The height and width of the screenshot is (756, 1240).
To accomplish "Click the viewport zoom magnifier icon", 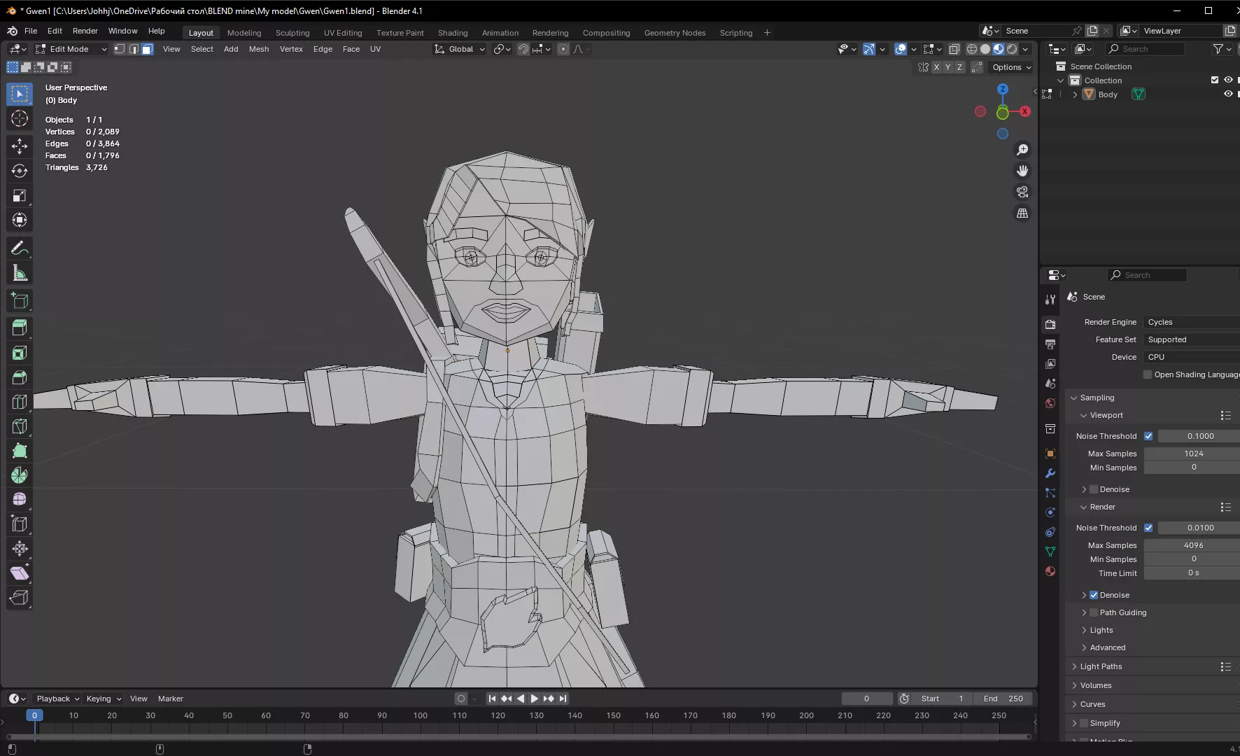I will point(1022,150).
